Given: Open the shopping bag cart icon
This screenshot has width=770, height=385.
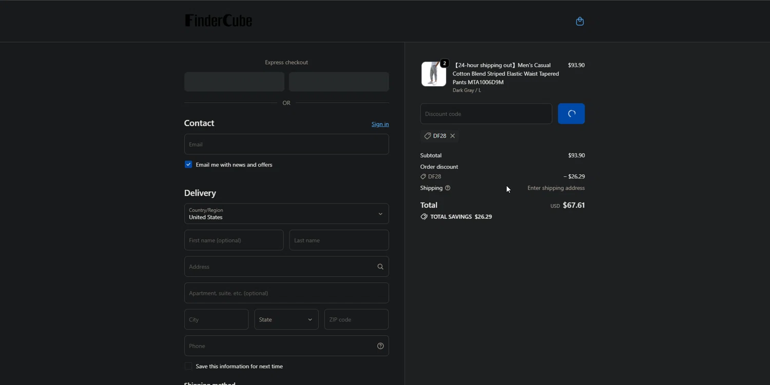Looking at the screenshot, I should coord(580,21).
